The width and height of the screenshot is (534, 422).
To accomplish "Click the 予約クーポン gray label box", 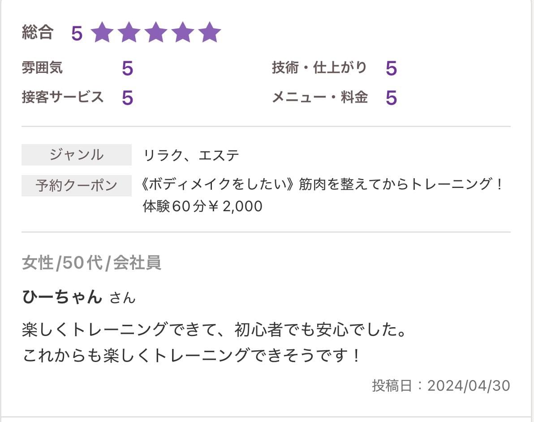I will pyautogui.click(x=77, y=185).
